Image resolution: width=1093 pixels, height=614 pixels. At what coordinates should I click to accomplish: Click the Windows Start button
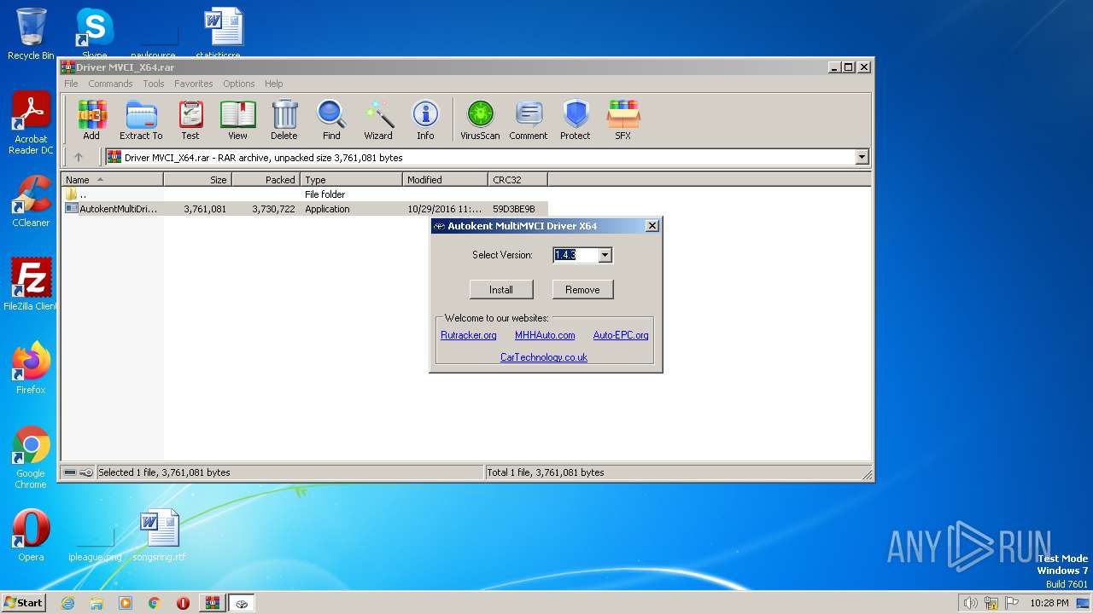(24, 603)
